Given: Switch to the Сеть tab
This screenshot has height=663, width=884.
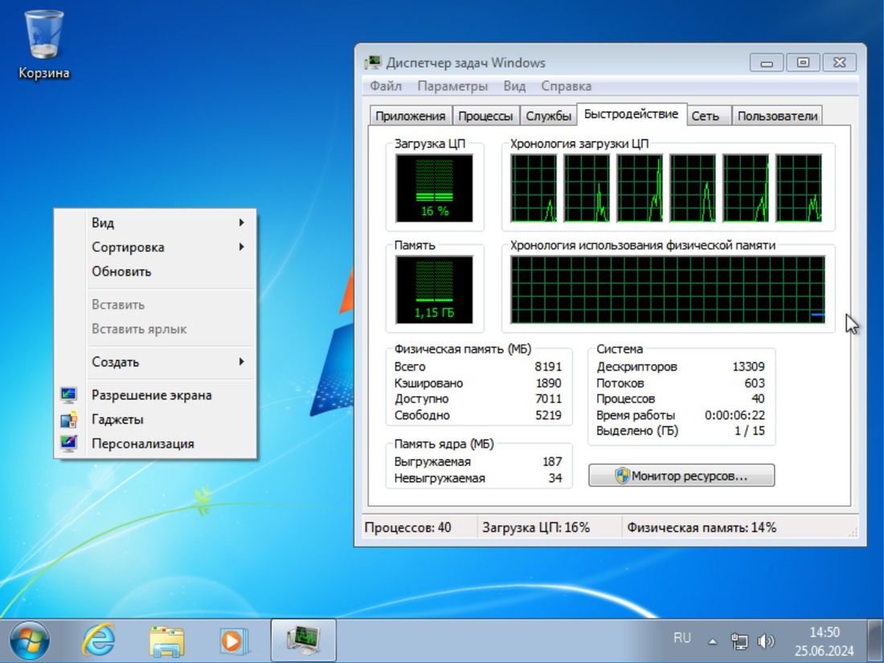Looking at the screenshot, I should [707, 114].
